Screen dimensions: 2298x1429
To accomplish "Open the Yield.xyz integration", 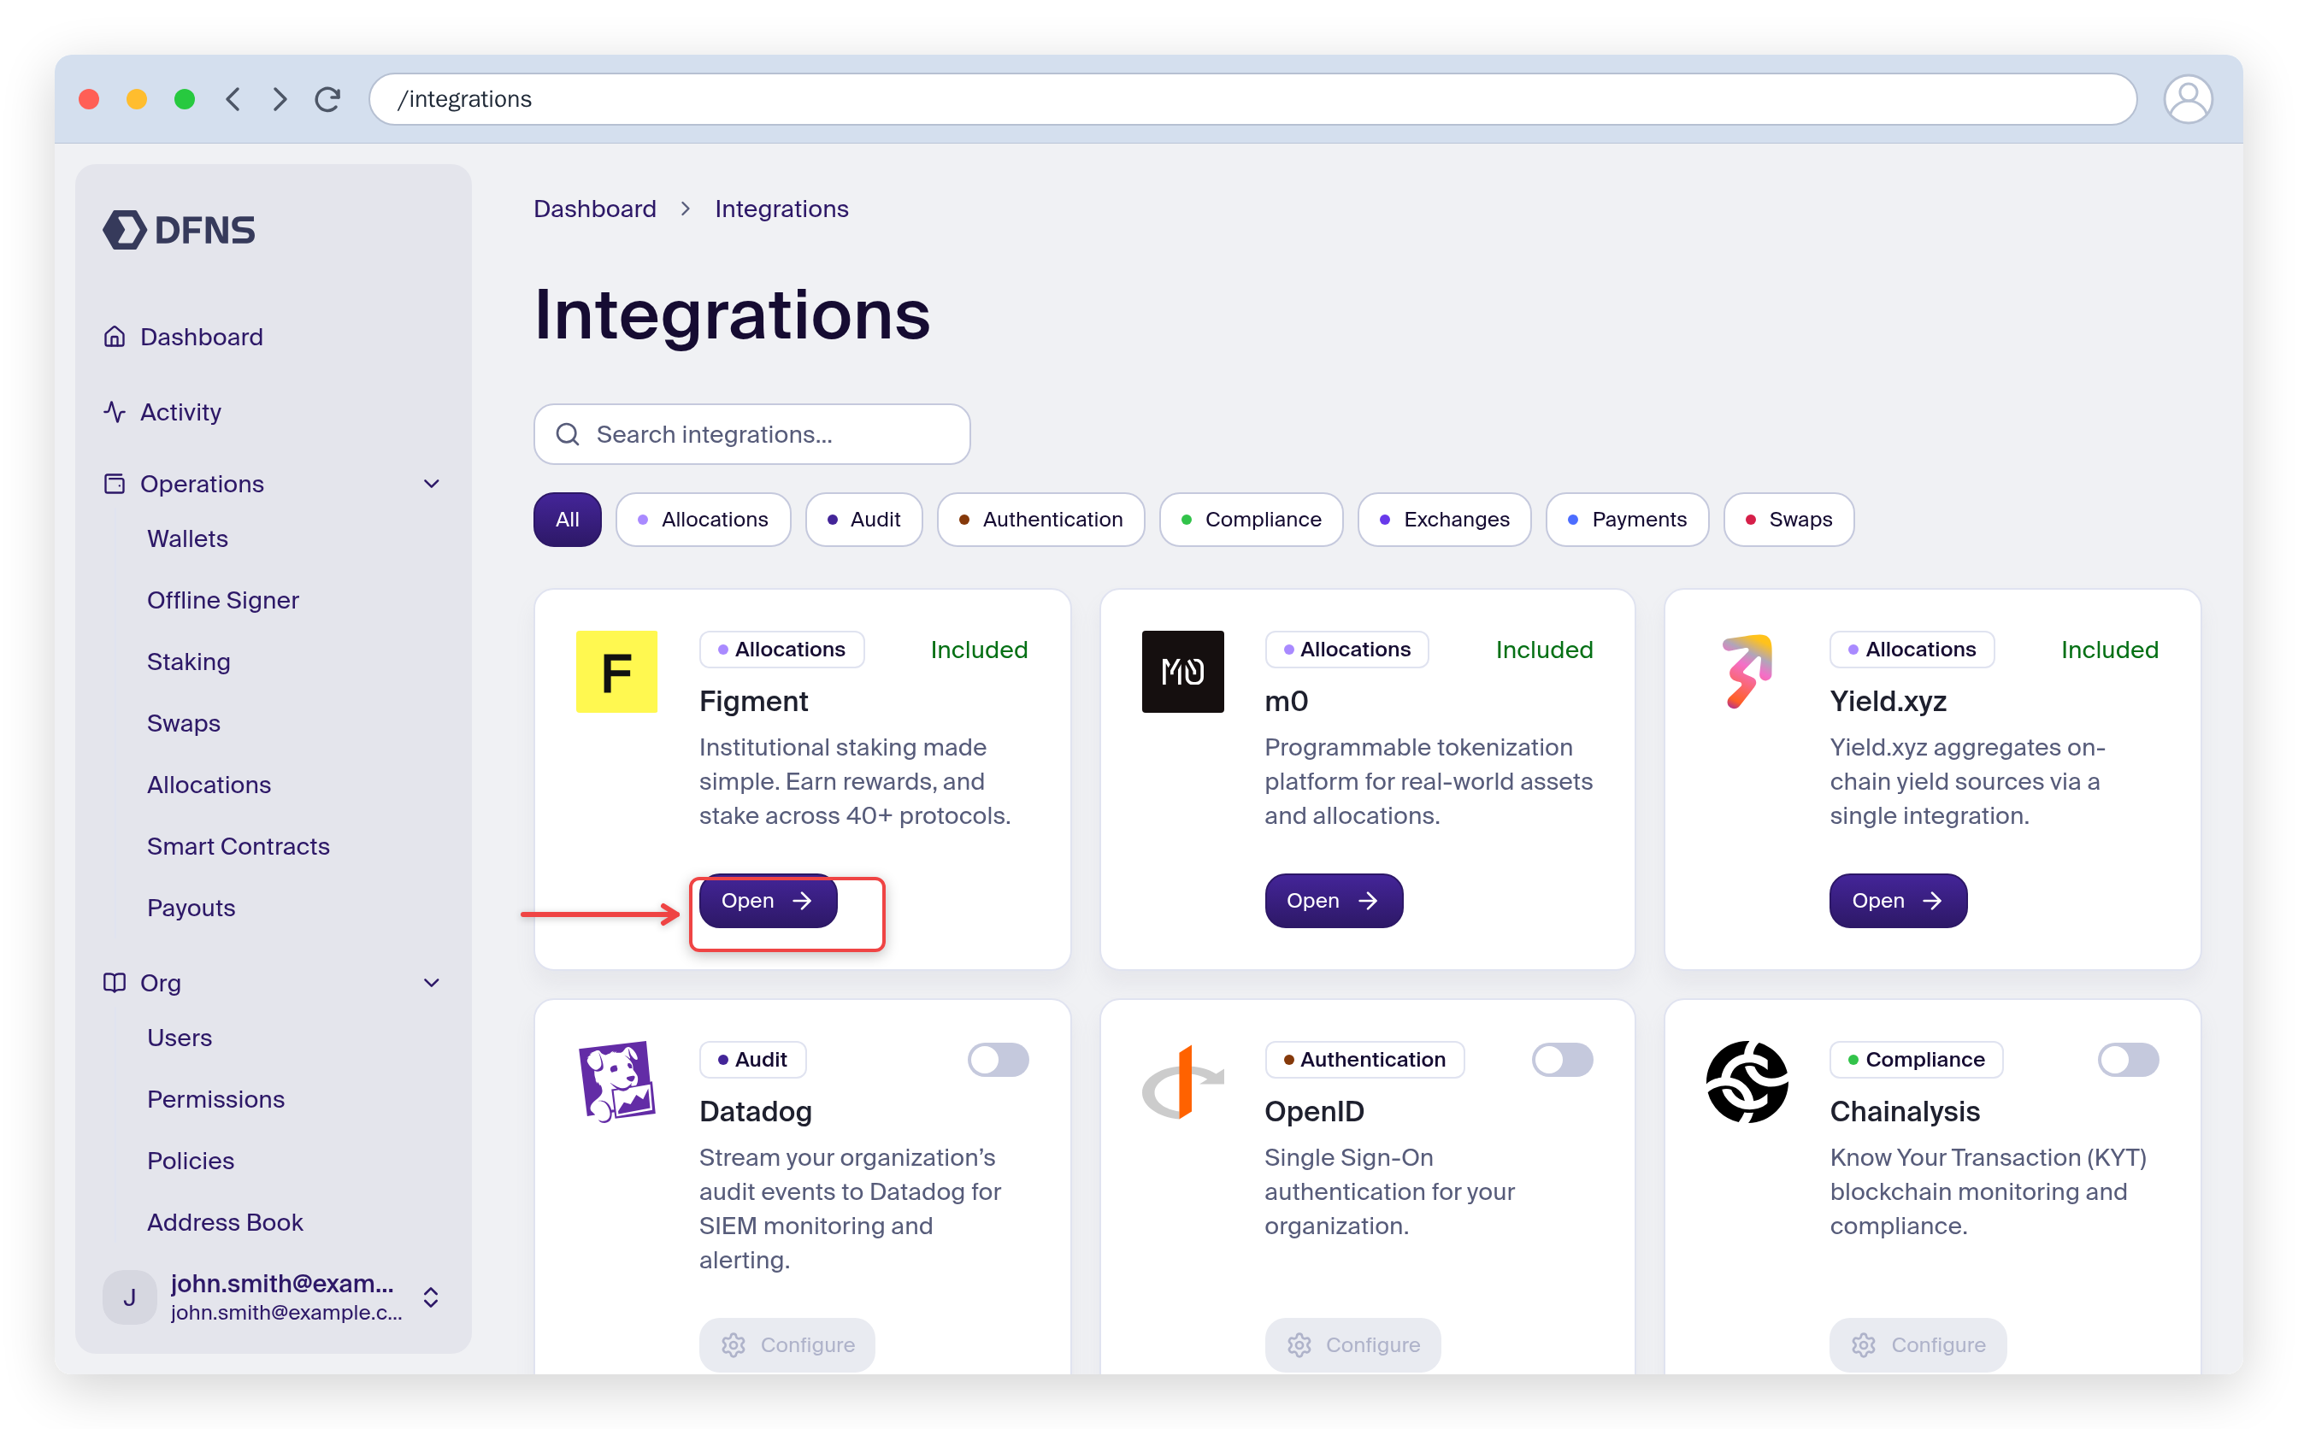I will click(1898, 901).
